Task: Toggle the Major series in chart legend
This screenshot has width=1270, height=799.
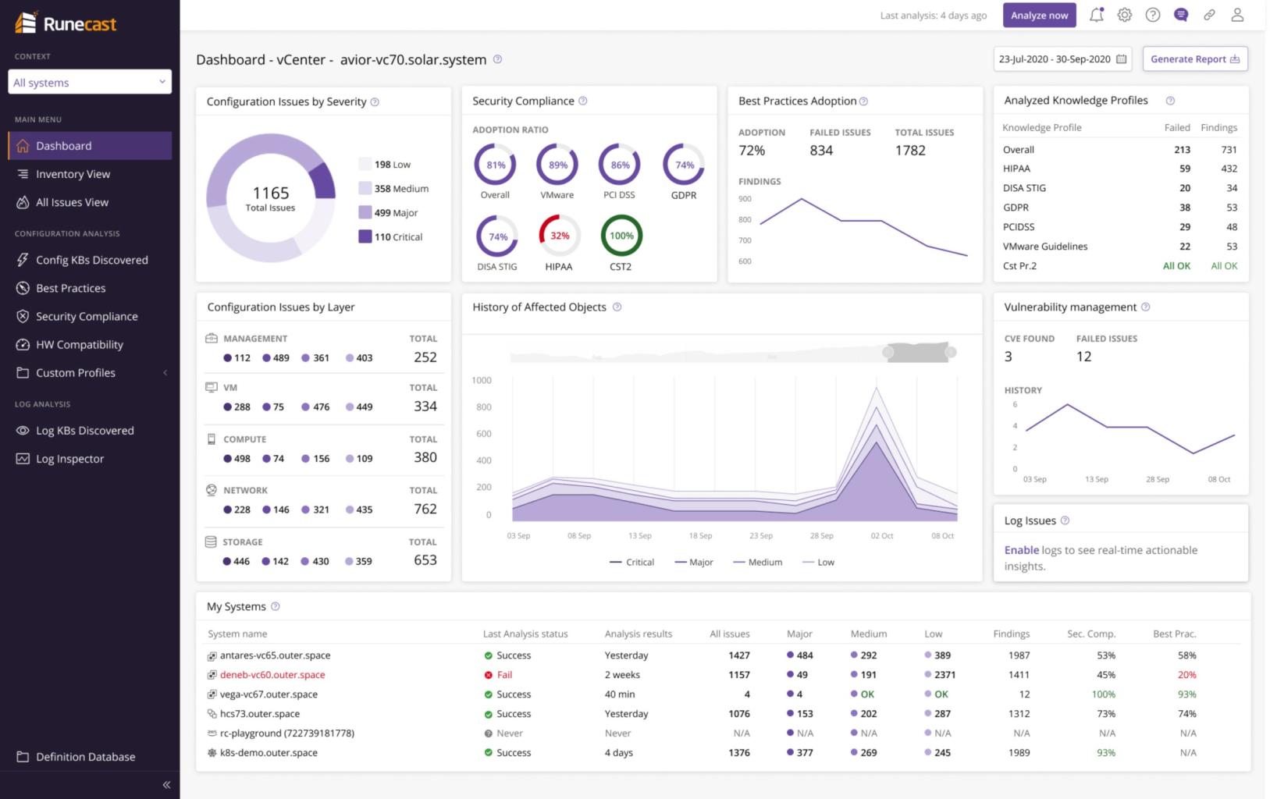Action: click(693, 562)
